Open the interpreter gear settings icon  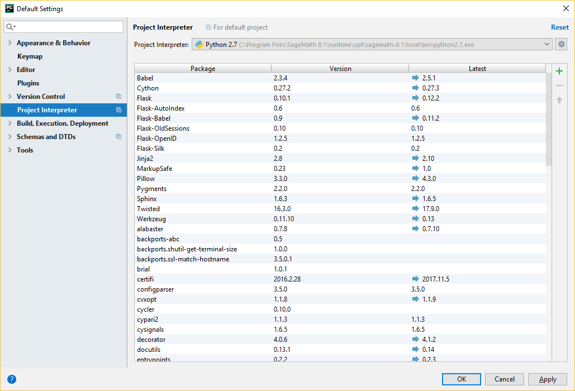coord(562,45)
